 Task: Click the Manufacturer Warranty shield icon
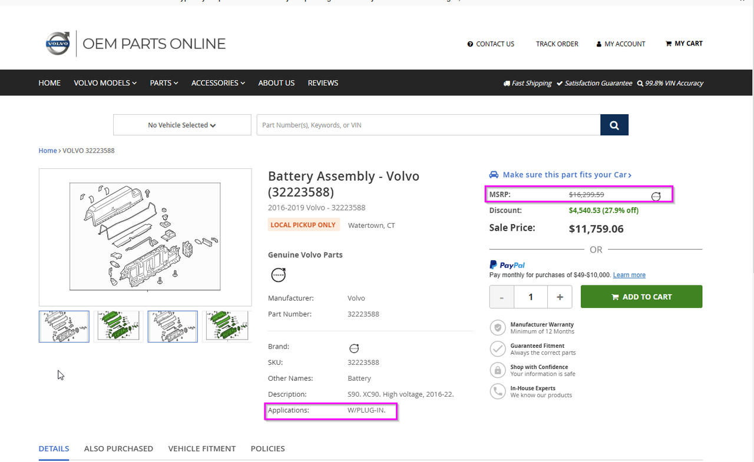tap(498, 327)
